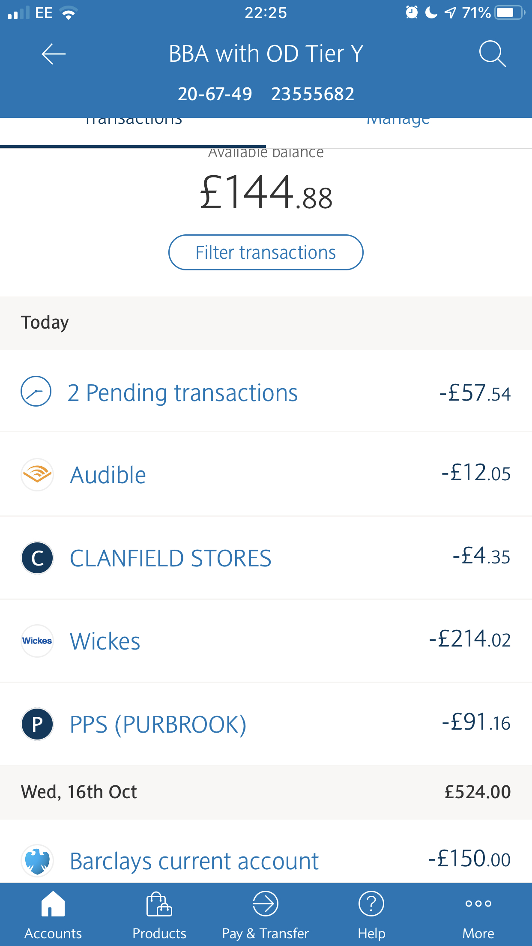This screenshot has height=946, width=532.
Task: Open the search magnifier icon
Action: coord(492,54)
